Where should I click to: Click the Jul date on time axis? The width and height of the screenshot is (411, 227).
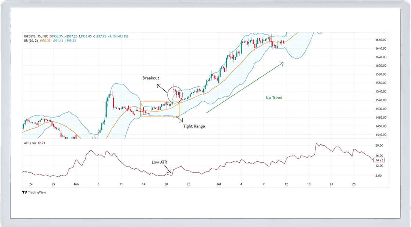coord(219,184)
